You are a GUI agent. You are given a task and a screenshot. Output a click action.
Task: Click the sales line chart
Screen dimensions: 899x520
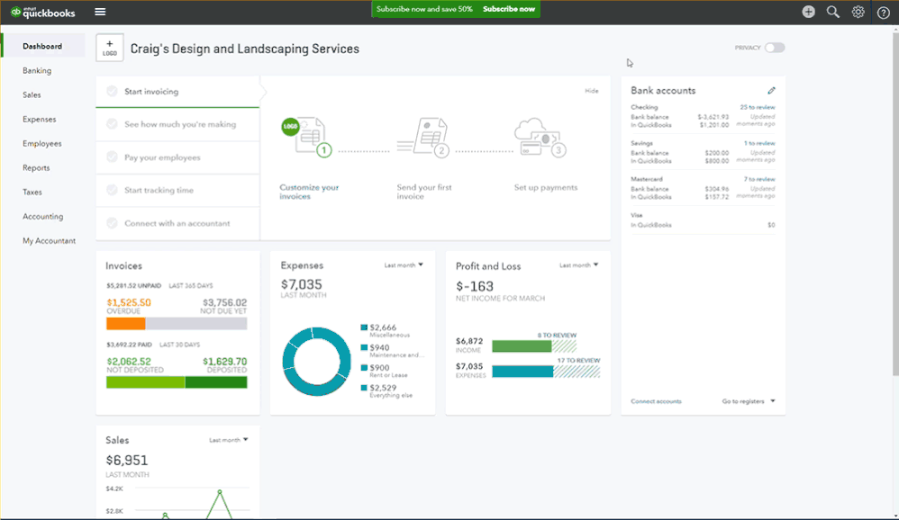pos(177,503)
